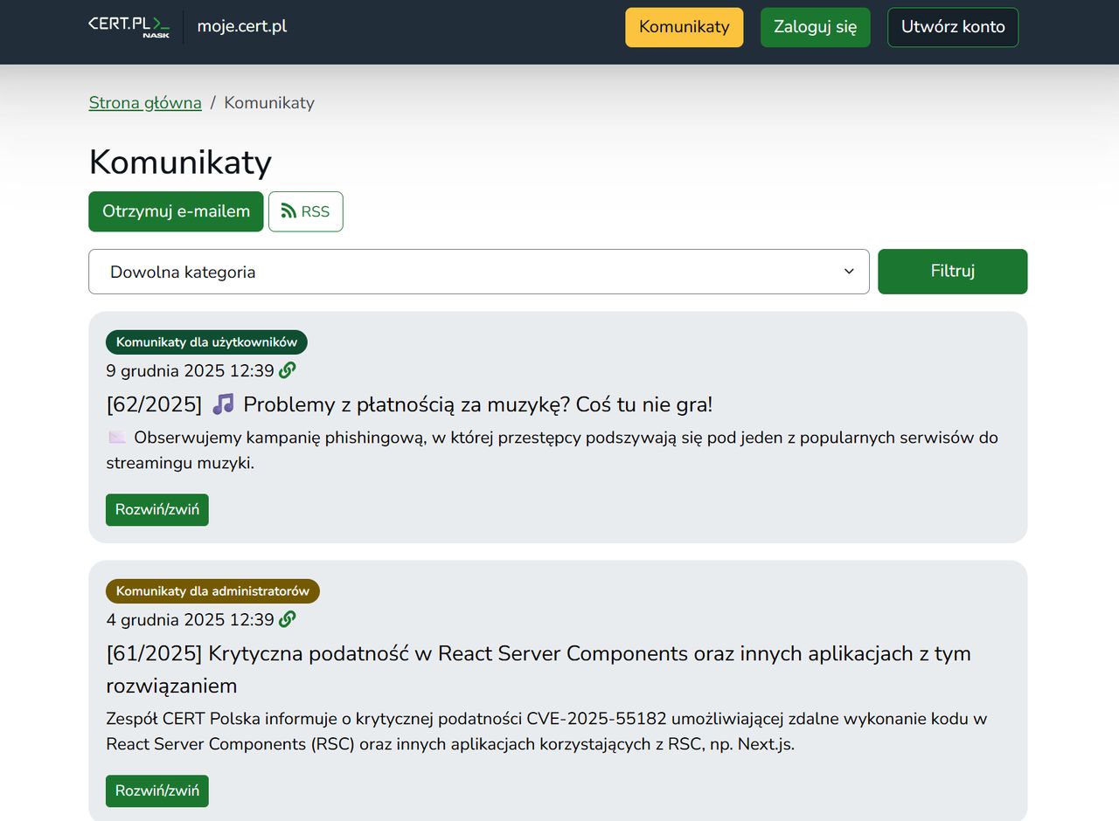
Task: Click permalink icon beside 4 grudnia date
Action: point(287,619)
